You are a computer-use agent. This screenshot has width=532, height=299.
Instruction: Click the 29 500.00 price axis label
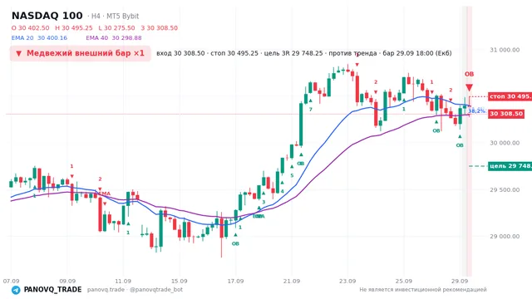[505, 189]
